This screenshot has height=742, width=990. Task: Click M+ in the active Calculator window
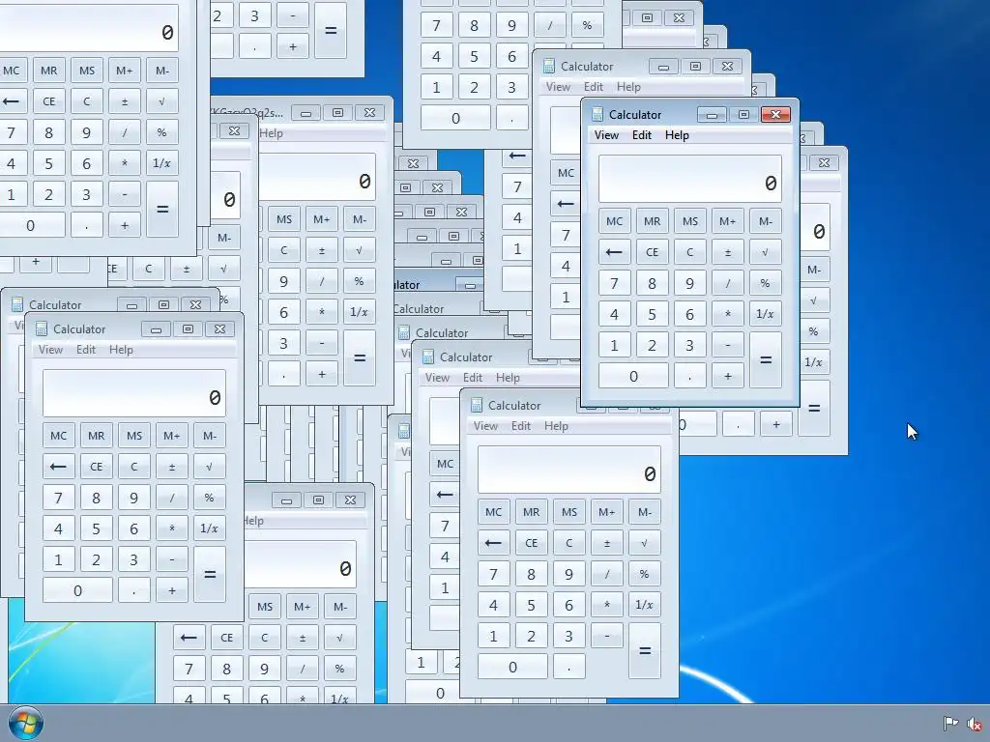(727, 221)
